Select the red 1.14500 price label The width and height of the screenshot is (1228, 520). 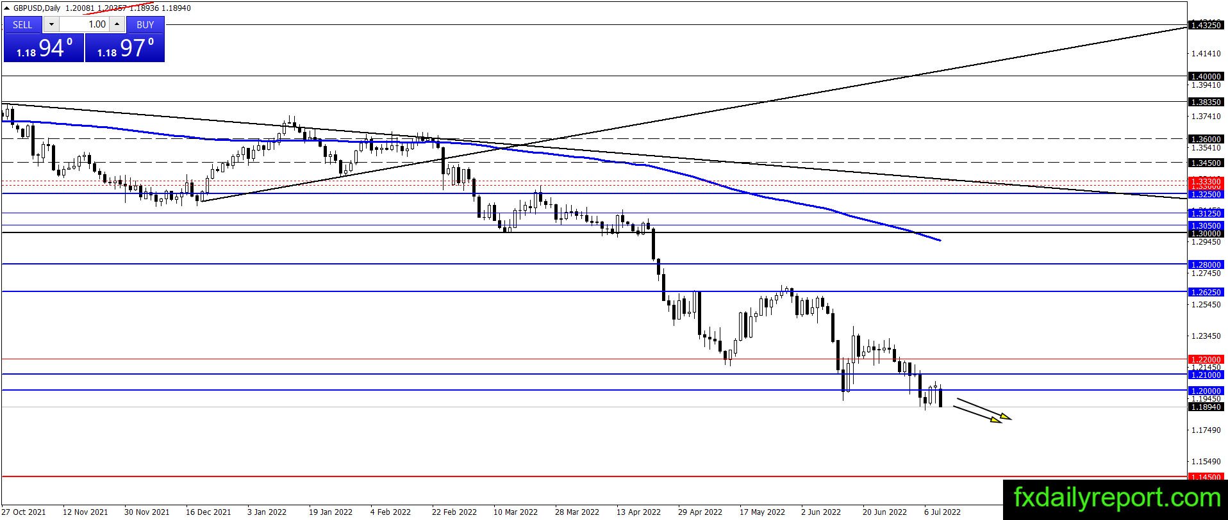click(x=1206, y=476)
